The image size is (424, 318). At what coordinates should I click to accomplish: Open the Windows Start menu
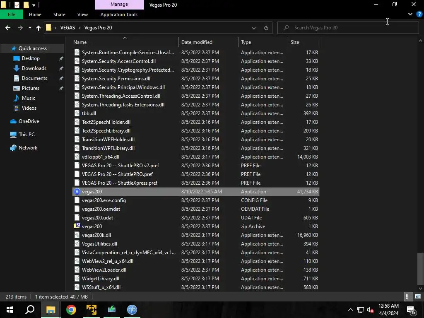pos(10,310)
